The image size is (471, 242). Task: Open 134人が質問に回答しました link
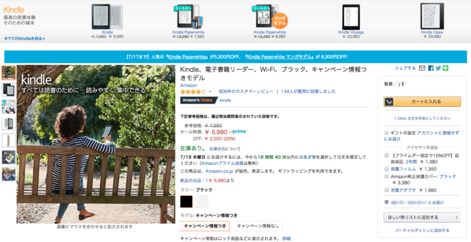pos(308,91)
